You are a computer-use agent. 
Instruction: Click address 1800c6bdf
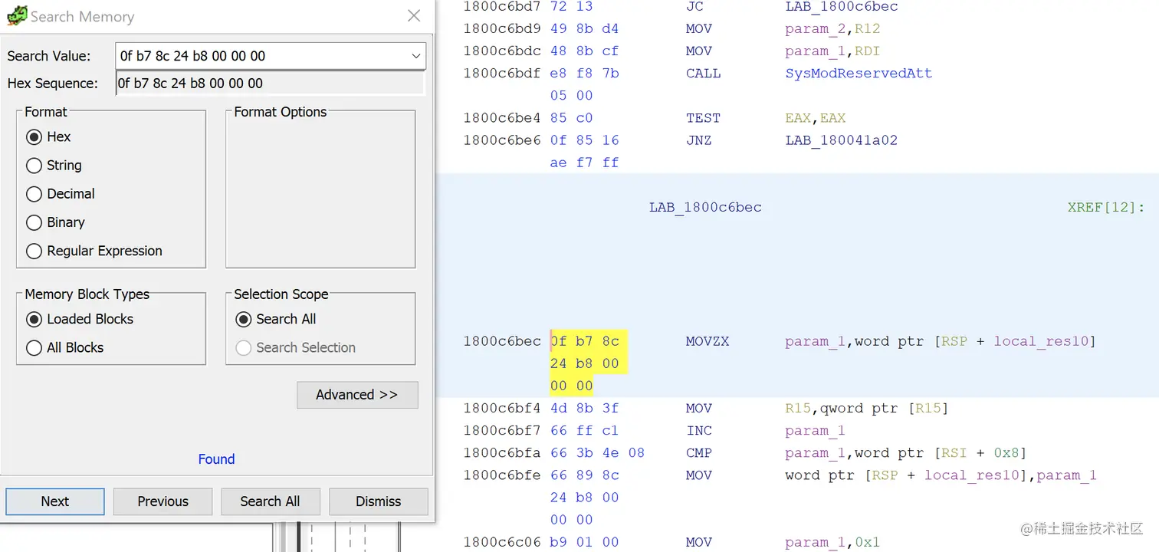coord(502,74)
